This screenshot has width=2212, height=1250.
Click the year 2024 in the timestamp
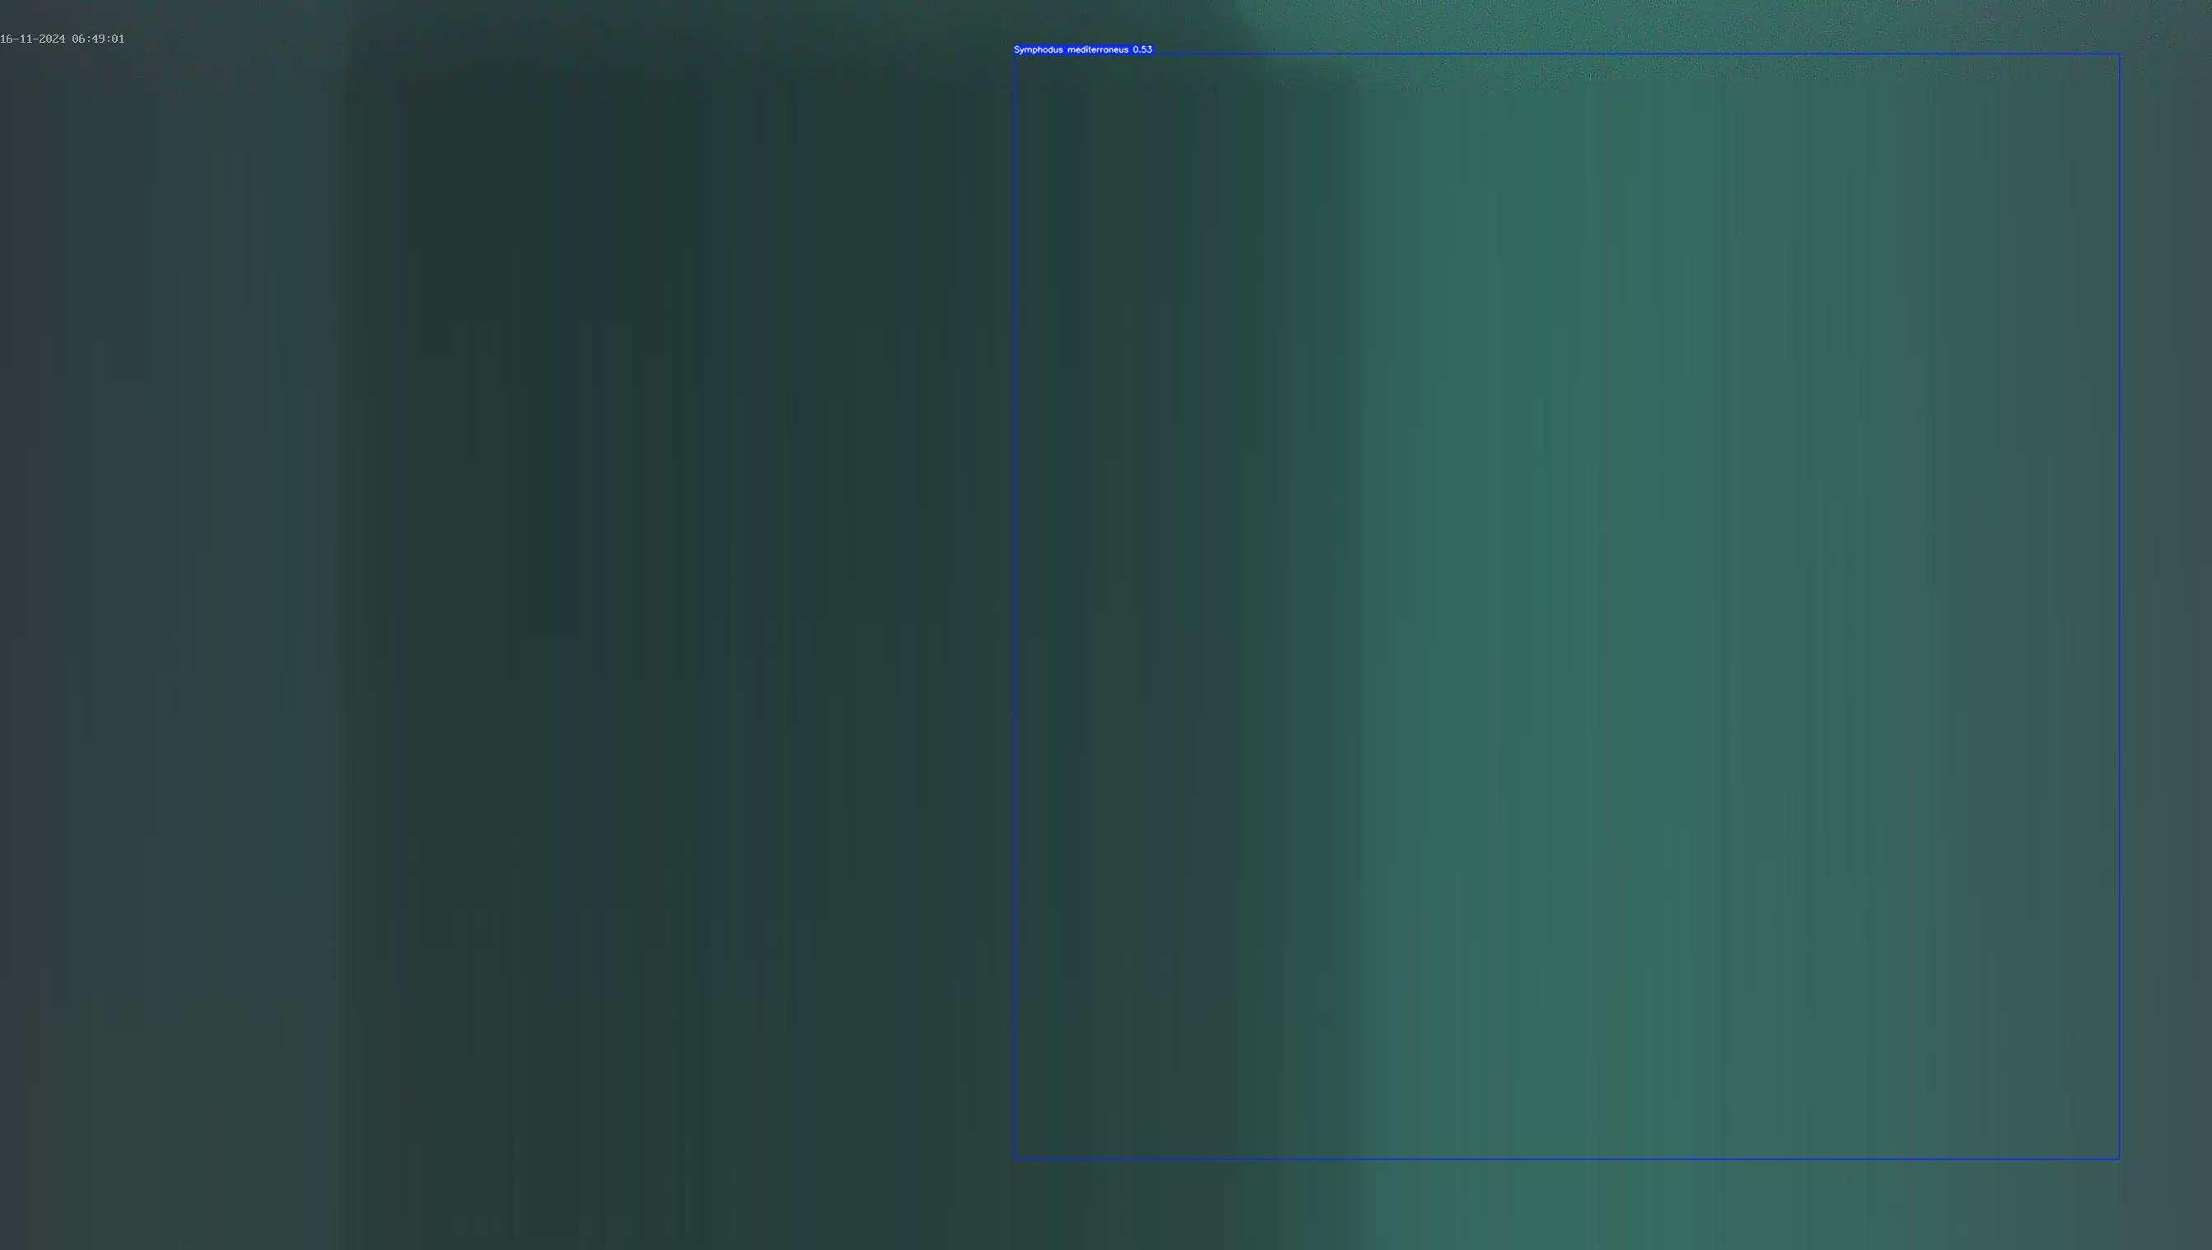pyautogui.click(x=53, y=39)
